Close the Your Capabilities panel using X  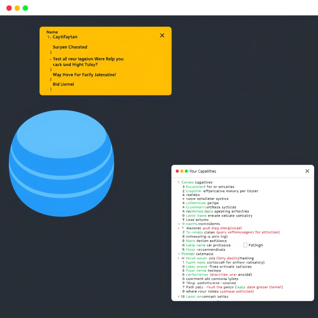click(307, 171)
